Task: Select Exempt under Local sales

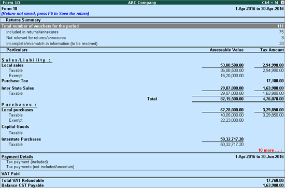Action: 142,76
